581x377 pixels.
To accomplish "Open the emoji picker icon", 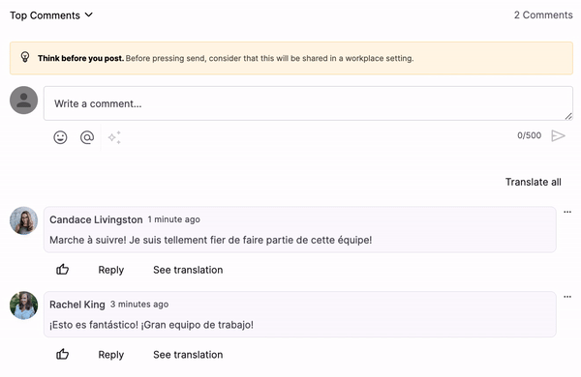I will click(60, 137).
